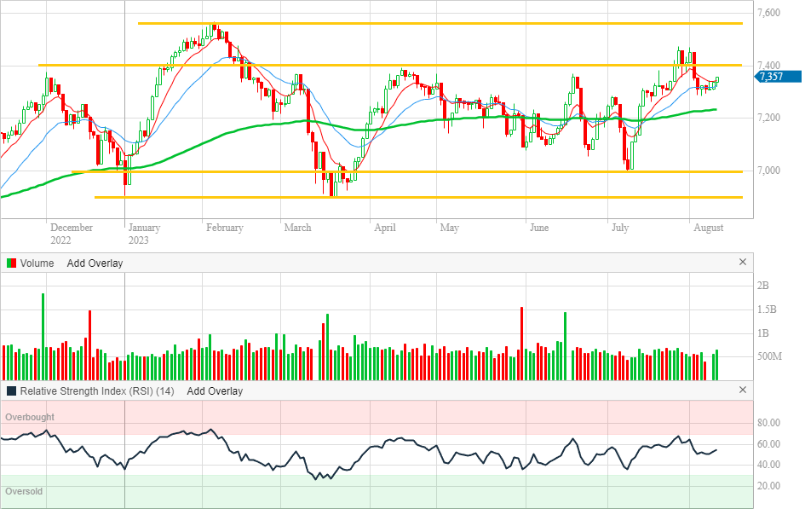805x509 pixels.
Task: Click the tallest green volume bar in December
Action: (43, 337)
